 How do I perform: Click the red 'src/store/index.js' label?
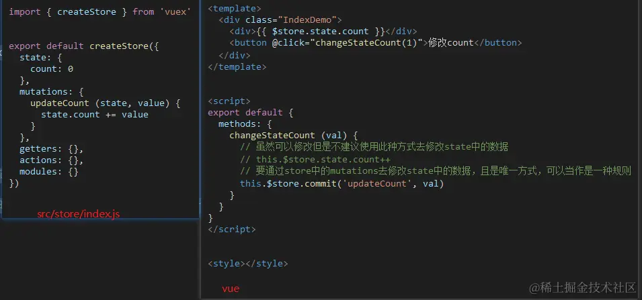pyautogui.click(x=79, y=214)
